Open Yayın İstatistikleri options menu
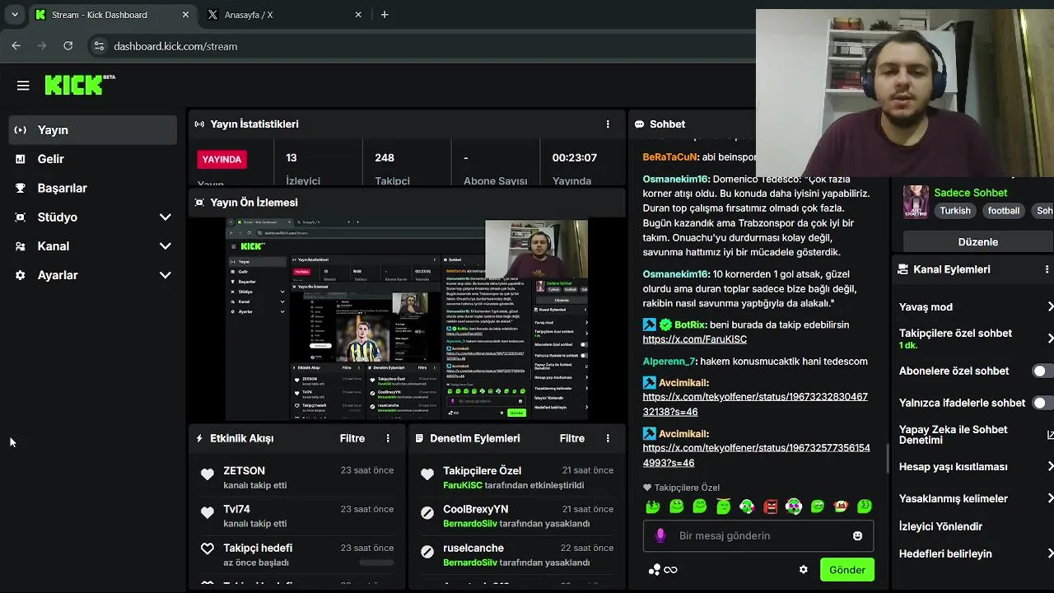The height and width of the screenshot is (593, 1054). pyautogui.click(x=608, y=124)
